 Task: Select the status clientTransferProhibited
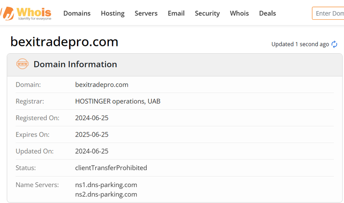coord(111,168)
